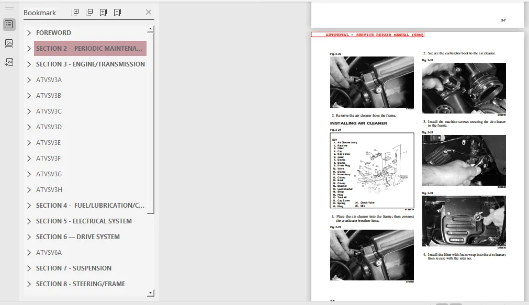Select the ATVSV6A bookmark entry
The height and width of the screenshot is (305, 529).
coord(49,252)
